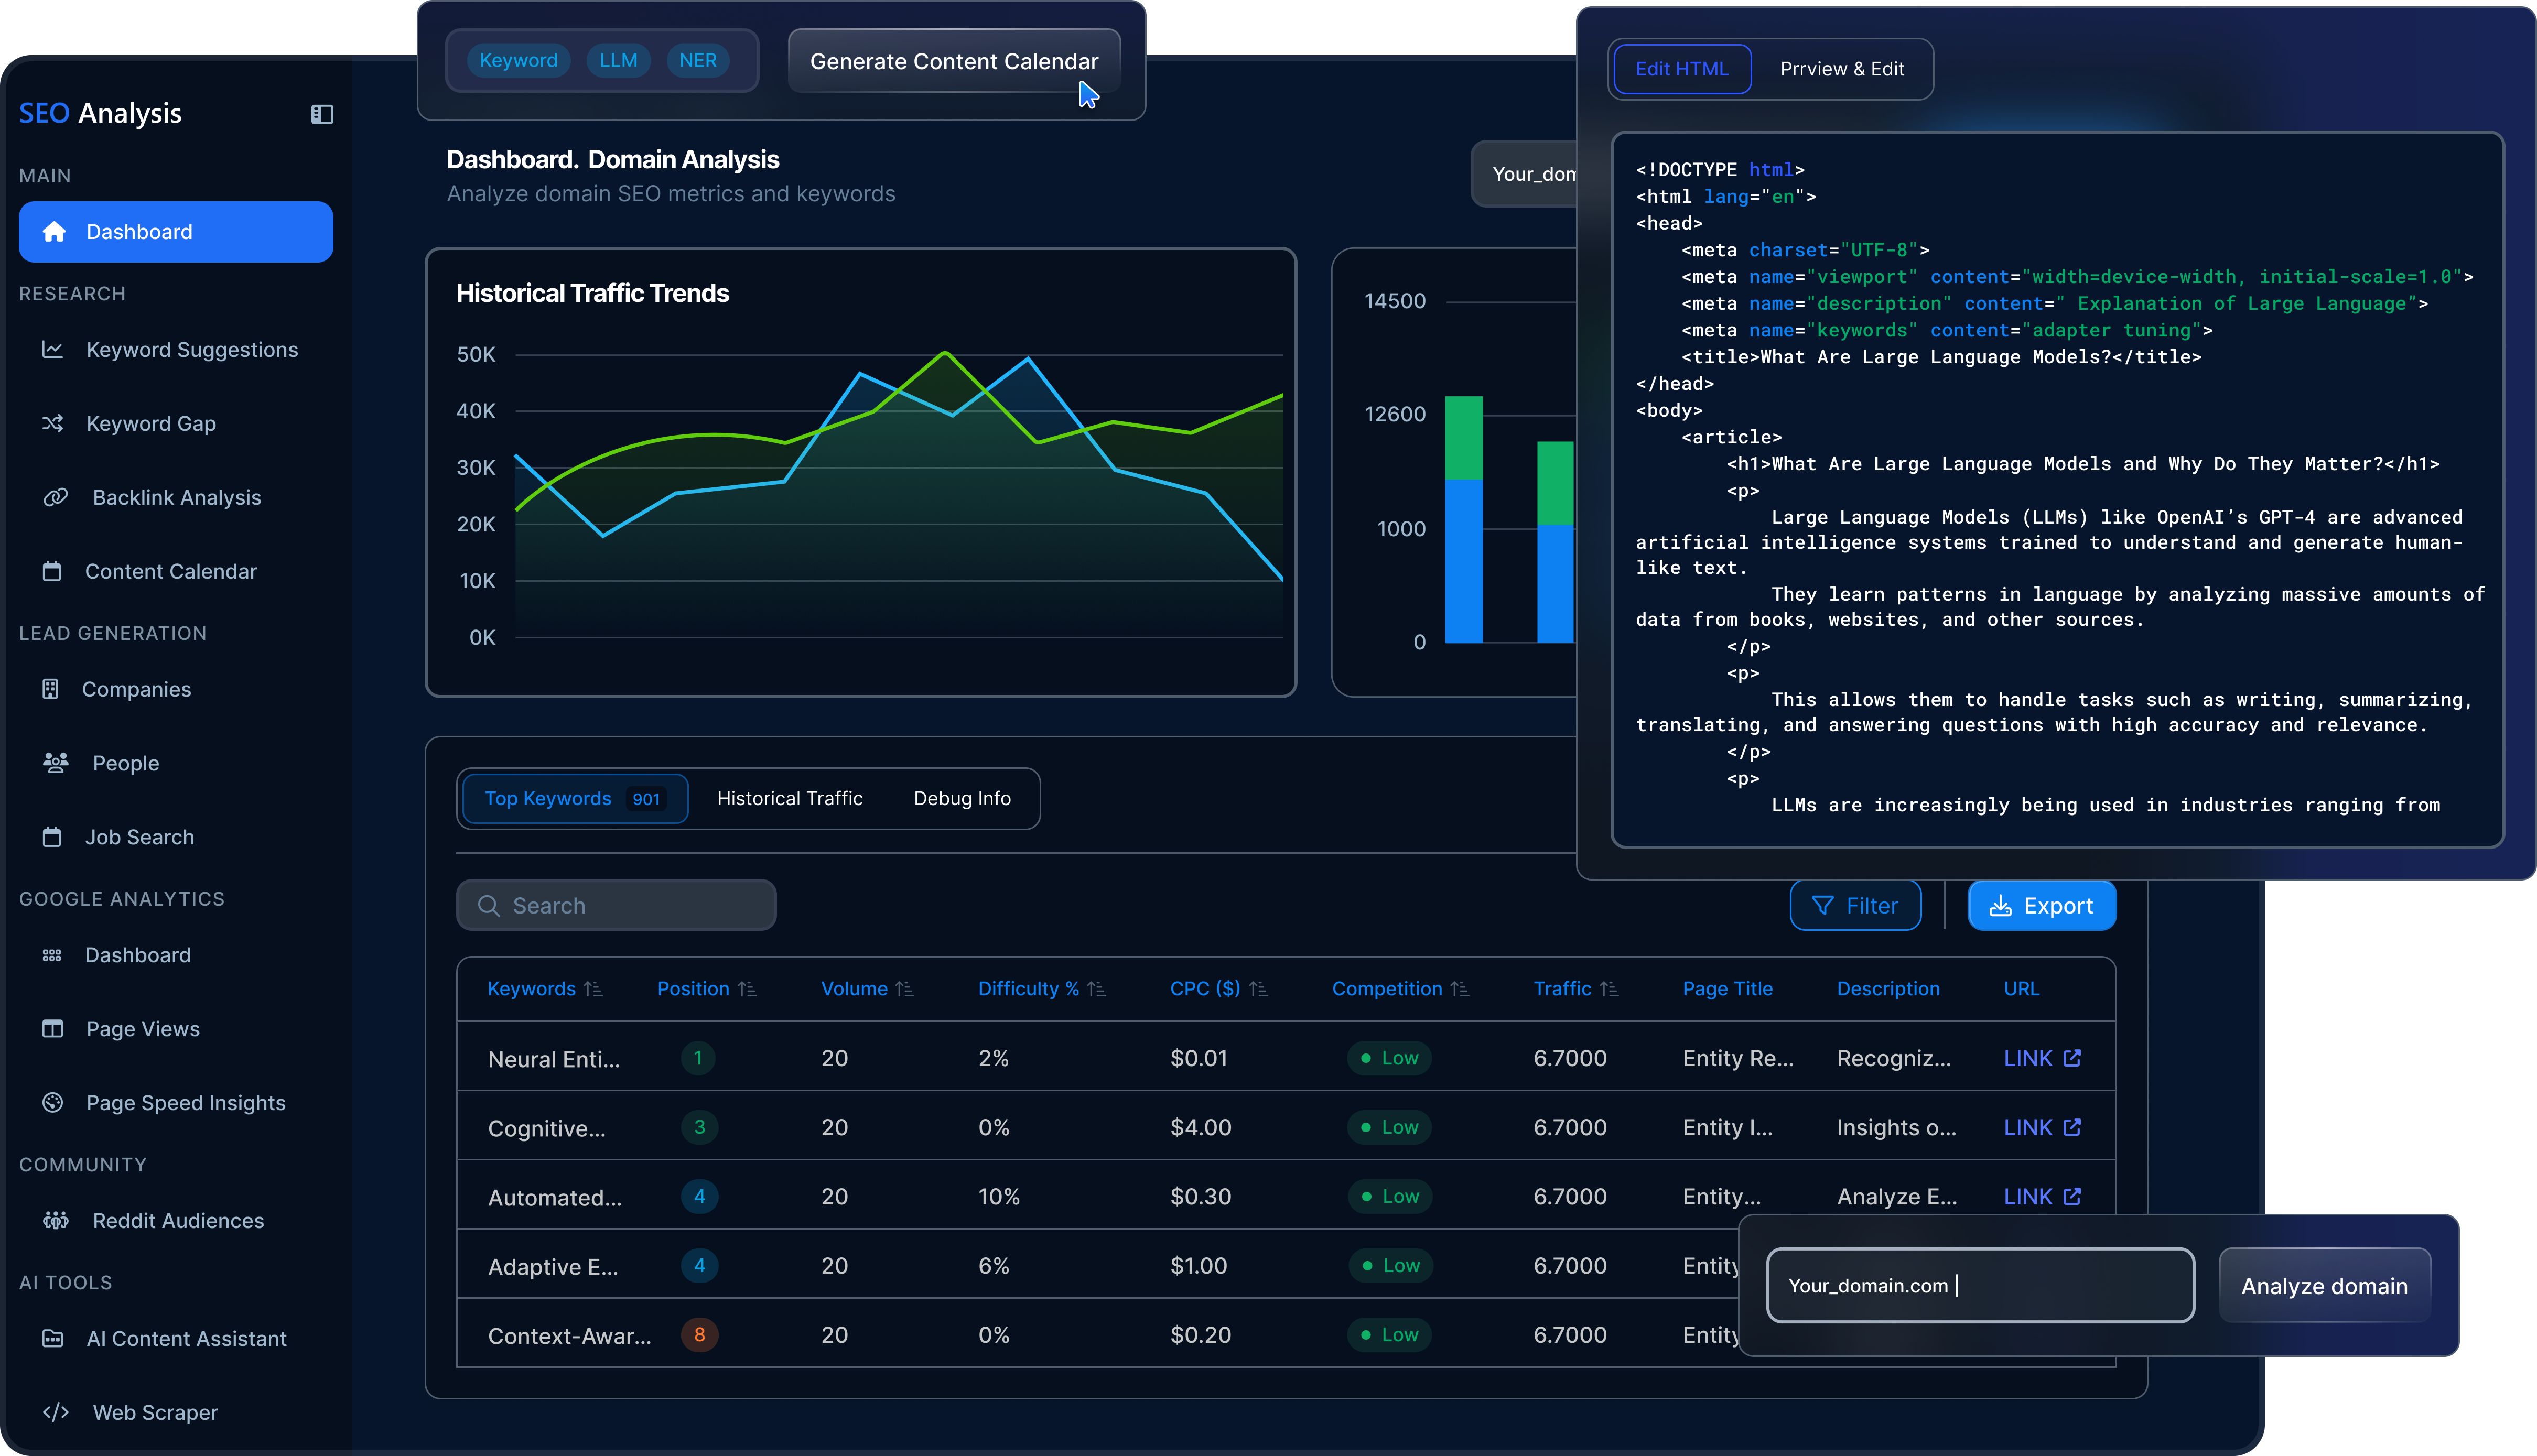Toggle the Keyword mode chip
The image size is (2537, 1456).
pos(518,60)
